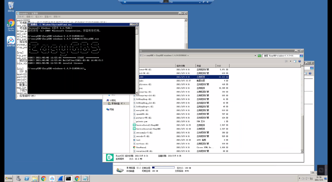This screenshot has height=182, width=332.
Task: Open Explorer help icon
Action: (x=300, y=61)
